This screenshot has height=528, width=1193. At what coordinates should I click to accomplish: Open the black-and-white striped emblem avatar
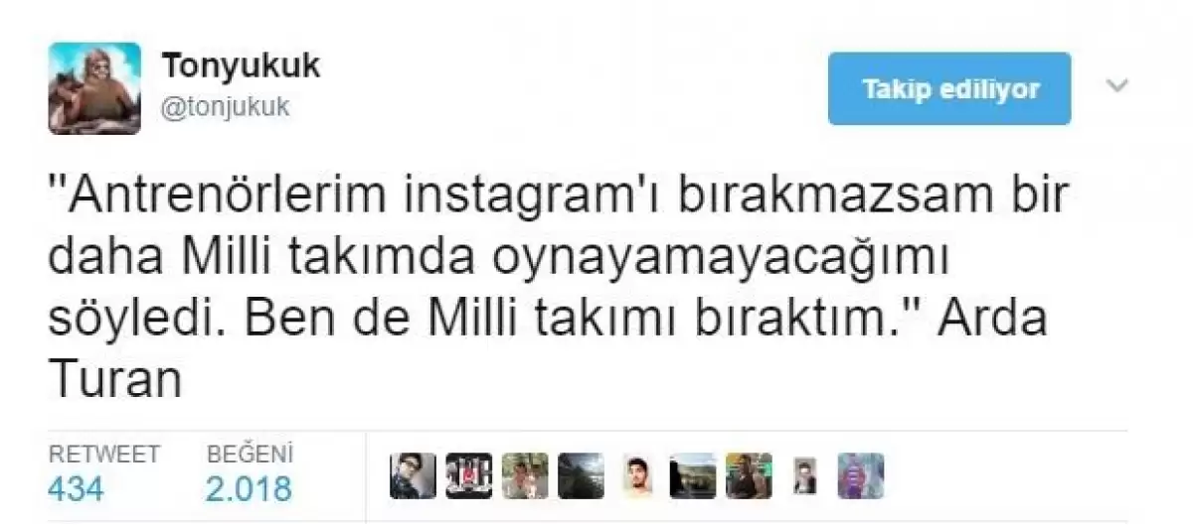pyautogui.click(x=468, y=475)
